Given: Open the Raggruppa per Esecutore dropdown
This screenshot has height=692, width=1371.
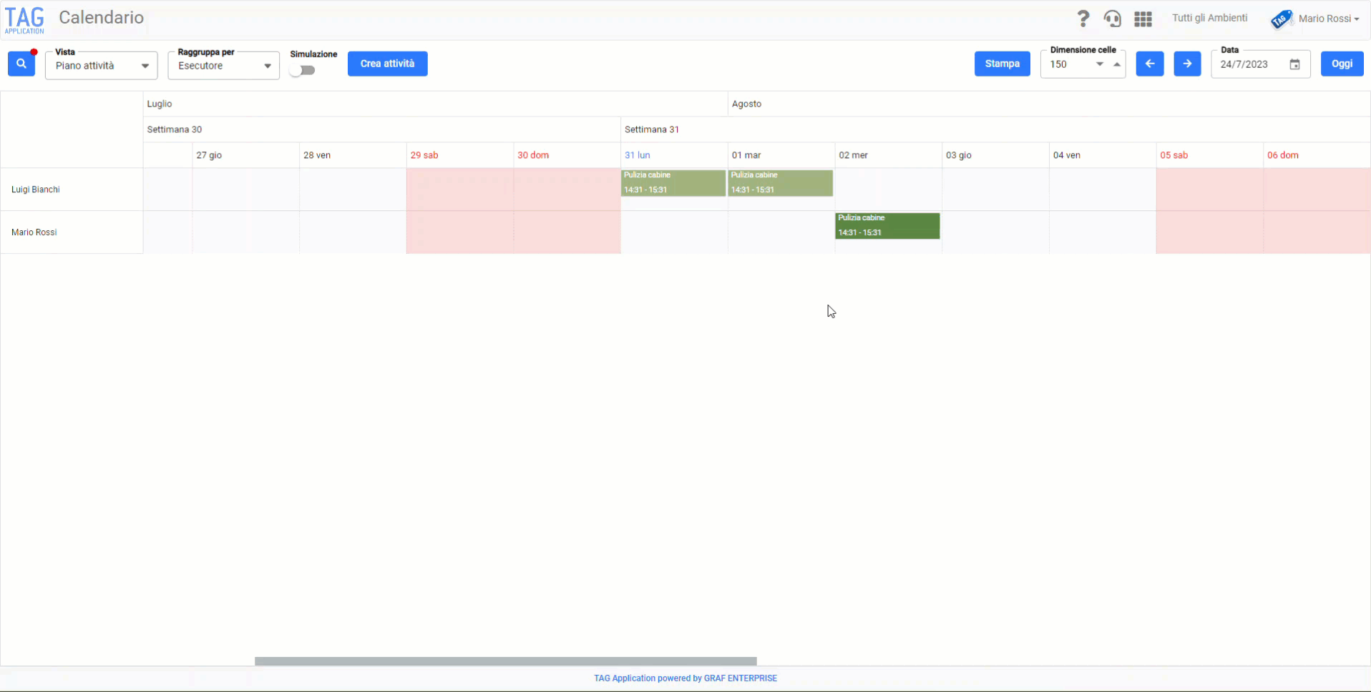Looking at the screenshot, I should point(223,65).
